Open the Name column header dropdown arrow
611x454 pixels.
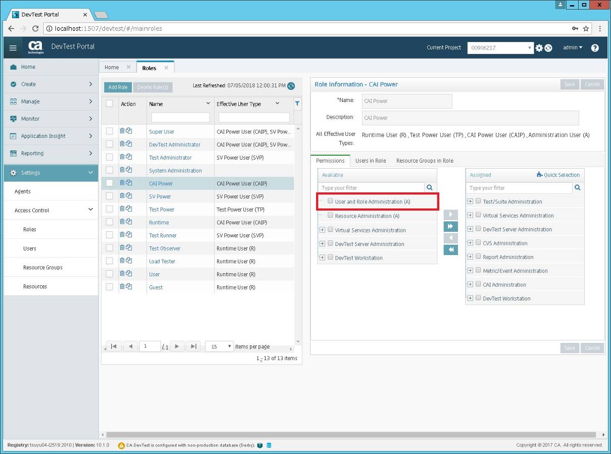208,104
